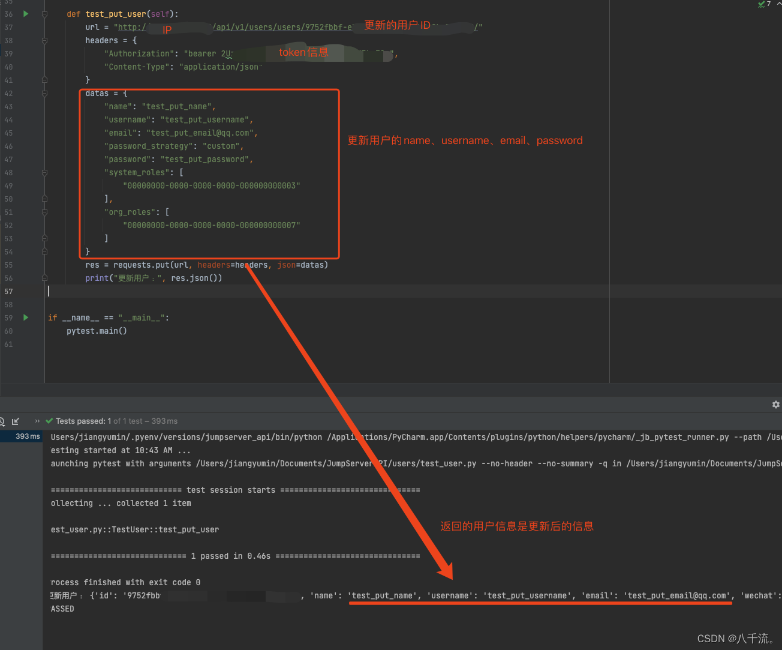Click the launching pytest with arguments line

tap(415, 463)
